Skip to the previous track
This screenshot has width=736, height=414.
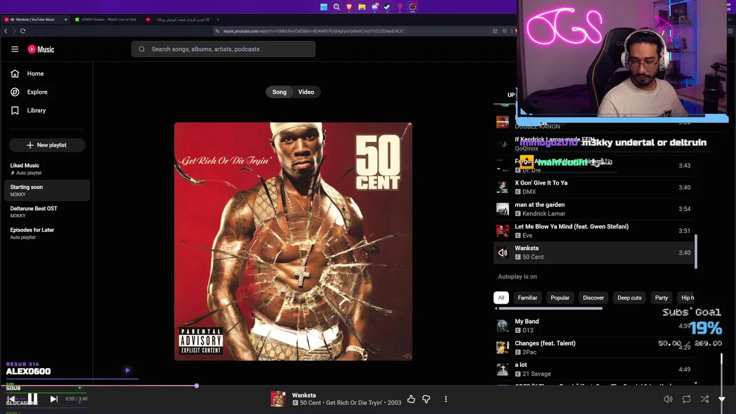[x=11, y=399]
